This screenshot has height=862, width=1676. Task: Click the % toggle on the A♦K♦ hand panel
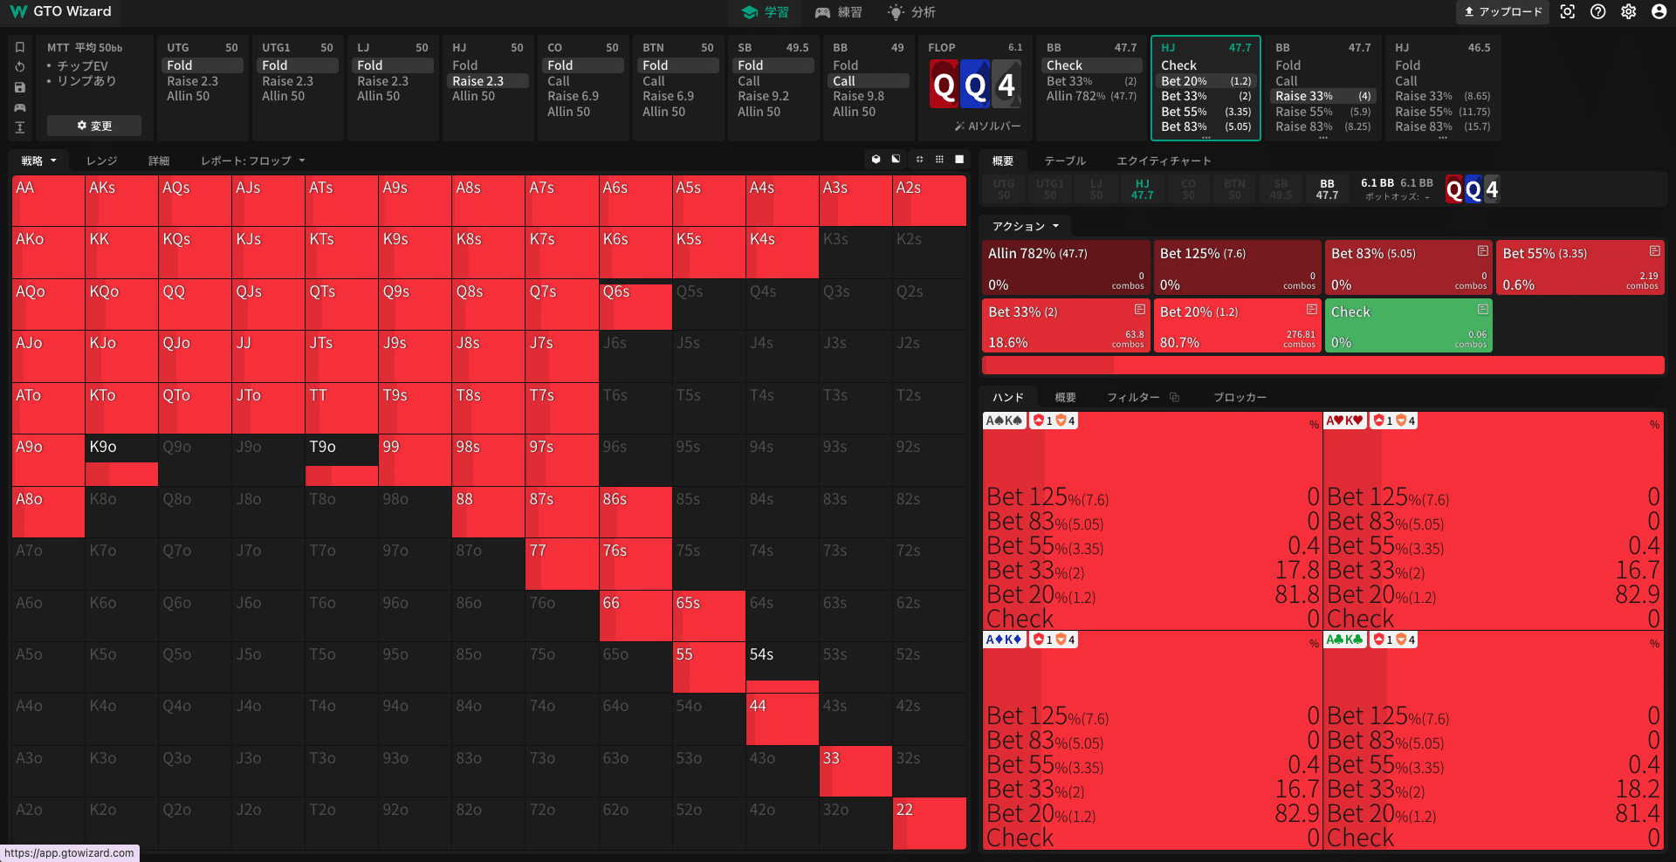pyautogui.click(x=1313, y=644)
